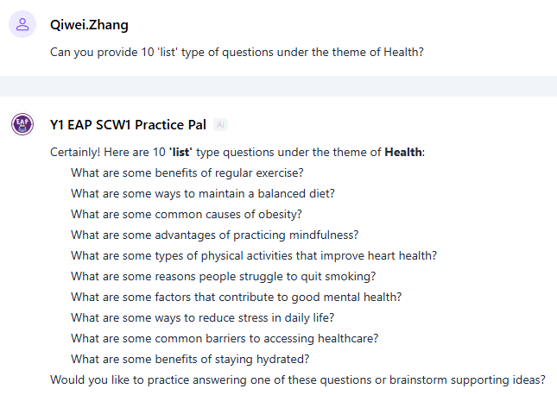The width and height of the screenshot is (557, 395).
Task: Select the good mental health factors question
Action: pyautogui.click(x=237, y=297)
